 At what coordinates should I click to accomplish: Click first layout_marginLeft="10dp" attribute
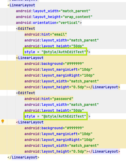coord(58,69)
